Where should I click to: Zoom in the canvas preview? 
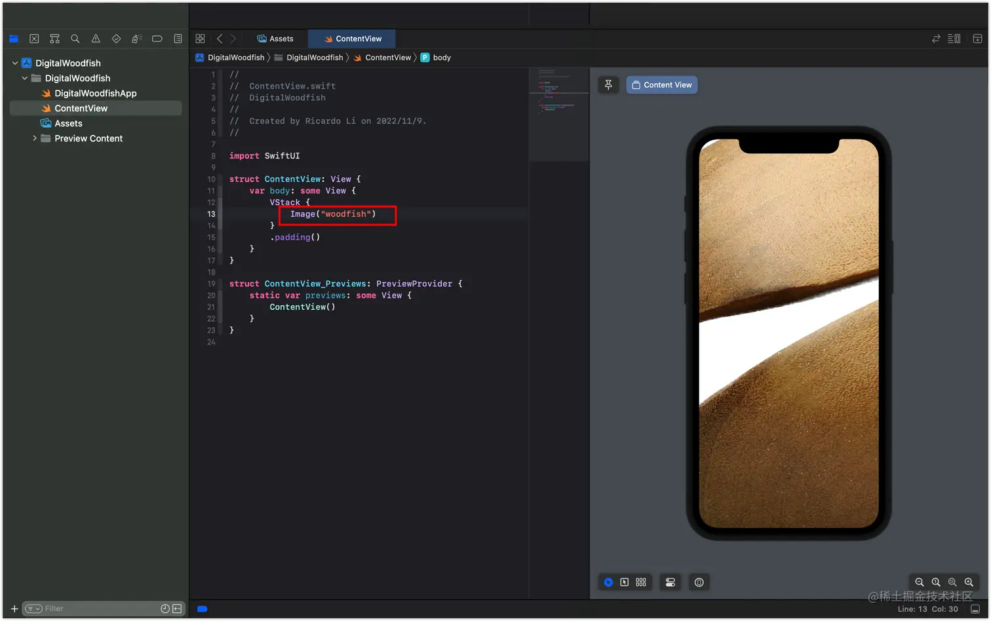[x=969, y=582]
